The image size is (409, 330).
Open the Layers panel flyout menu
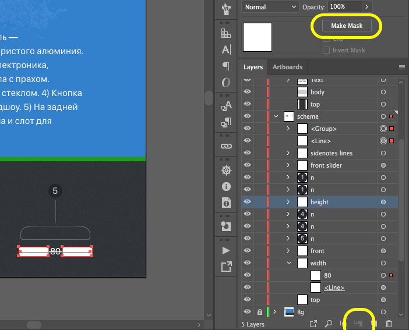point(401,68)
